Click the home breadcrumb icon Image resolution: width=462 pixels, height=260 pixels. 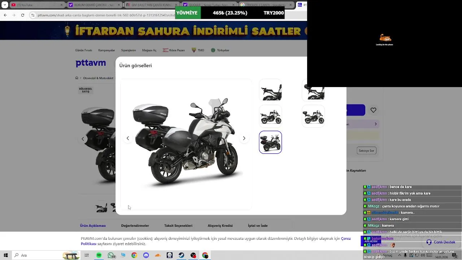[77, 78]
